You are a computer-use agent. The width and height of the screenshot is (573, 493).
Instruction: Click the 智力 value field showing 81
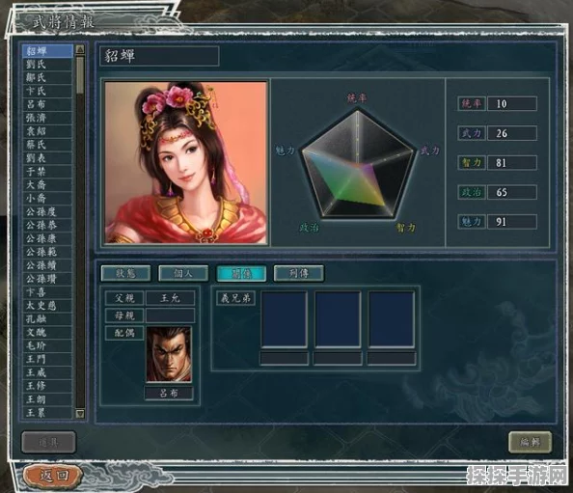pyautogui.click(x=512, y=163)
